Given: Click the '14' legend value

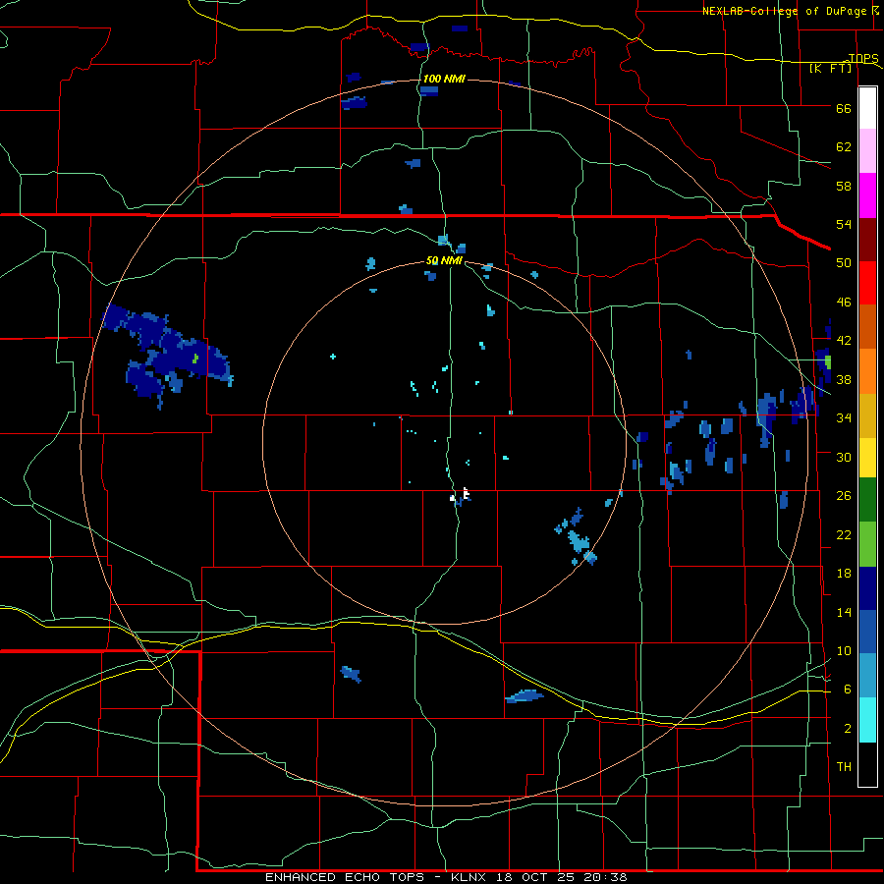Looking at the screenshot, I should pyautogui.click(x=844, y=612).
